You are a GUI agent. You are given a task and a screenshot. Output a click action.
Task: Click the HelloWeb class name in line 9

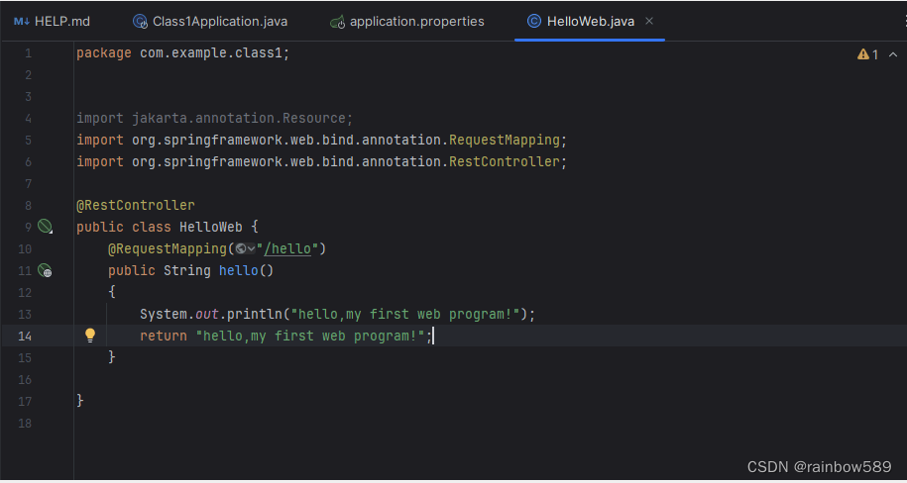pos(210,227)
